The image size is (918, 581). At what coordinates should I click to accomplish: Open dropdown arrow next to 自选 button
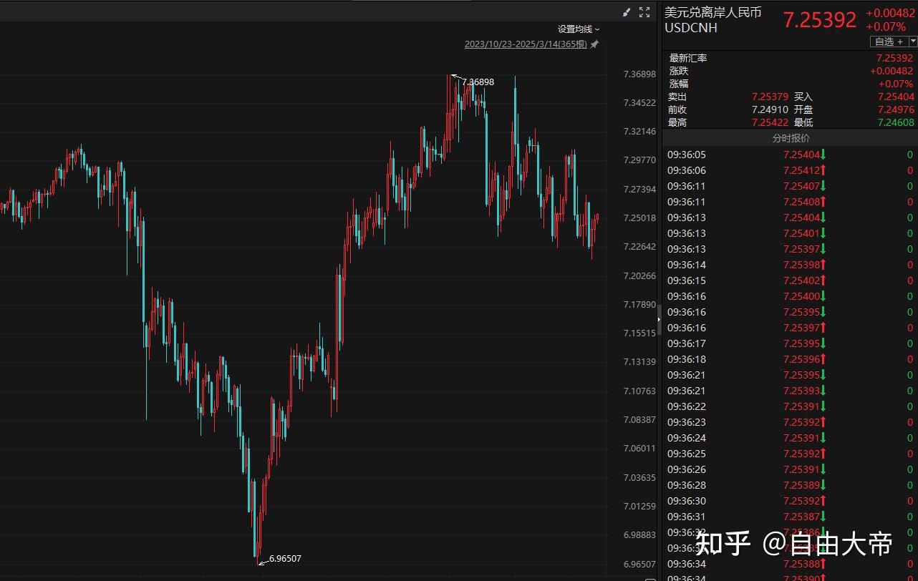pos(912,41)
